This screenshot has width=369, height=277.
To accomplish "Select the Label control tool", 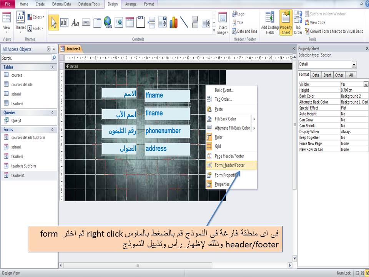I will tap(75, 22).
